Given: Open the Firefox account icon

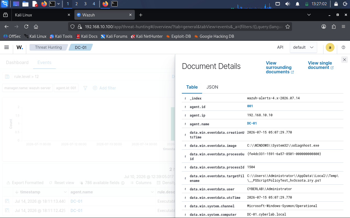Looking at the screenshot, I should click(x=324, y=27).
